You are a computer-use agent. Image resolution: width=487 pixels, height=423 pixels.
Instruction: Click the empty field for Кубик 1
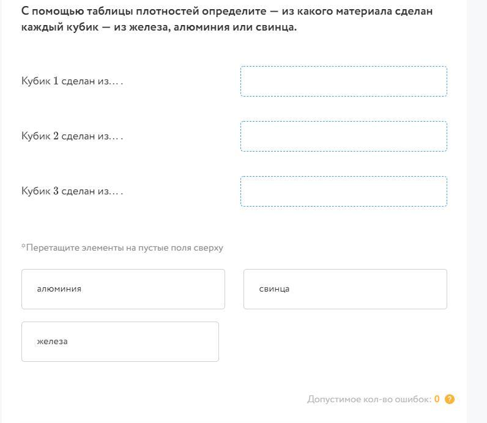[x=343, y=81]
